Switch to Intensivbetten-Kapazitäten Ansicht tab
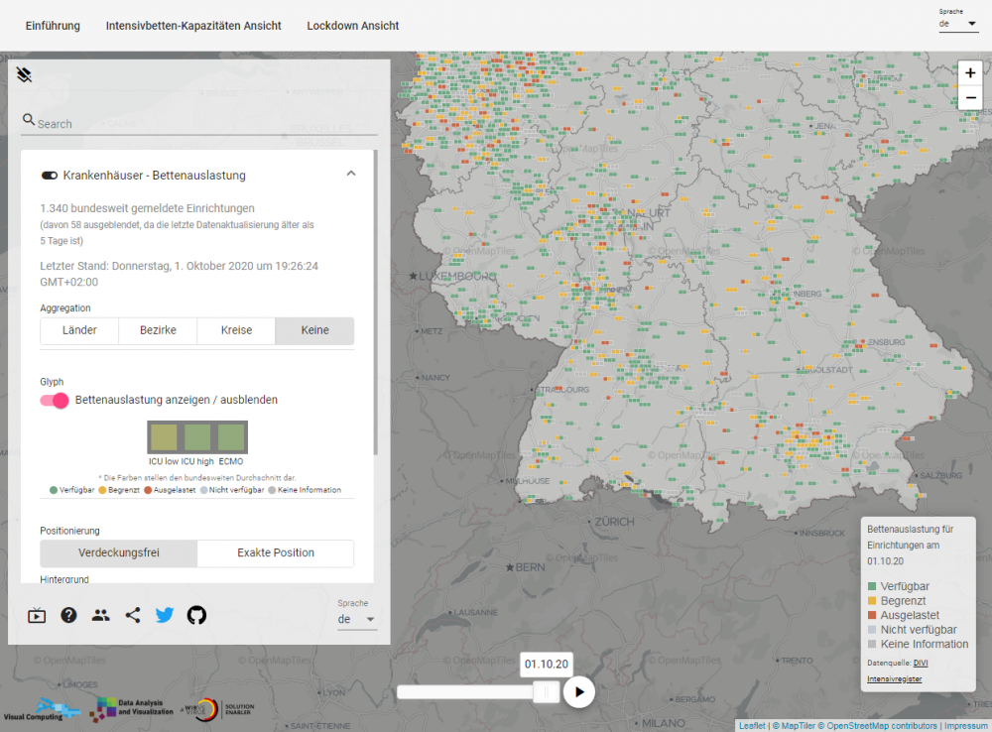 193,26
